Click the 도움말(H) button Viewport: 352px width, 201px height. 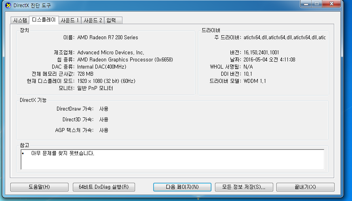(39, 187)
